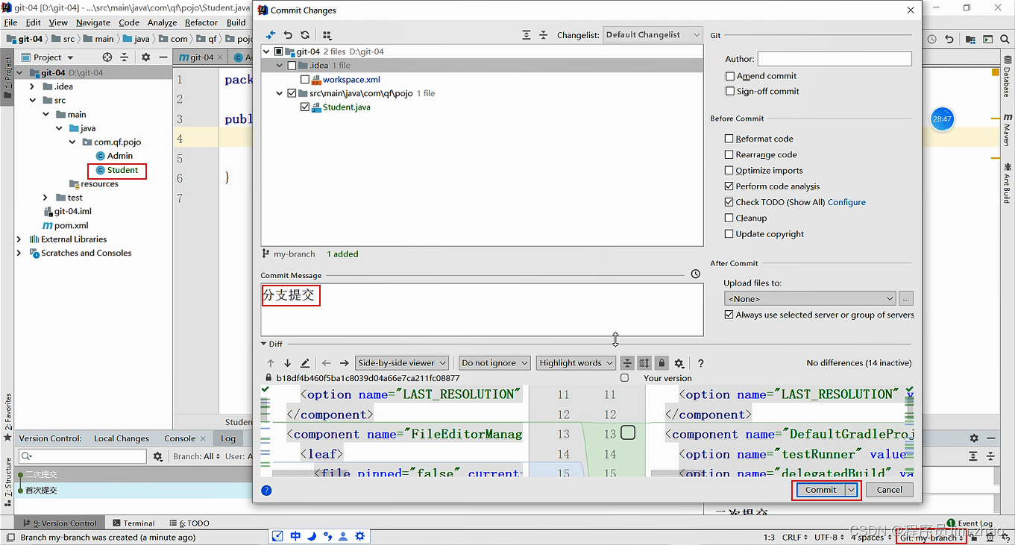Uncheck the Student.java file checkbox
The height and width of the screenshot is (545, 1015).
click(x=305, y=107)
